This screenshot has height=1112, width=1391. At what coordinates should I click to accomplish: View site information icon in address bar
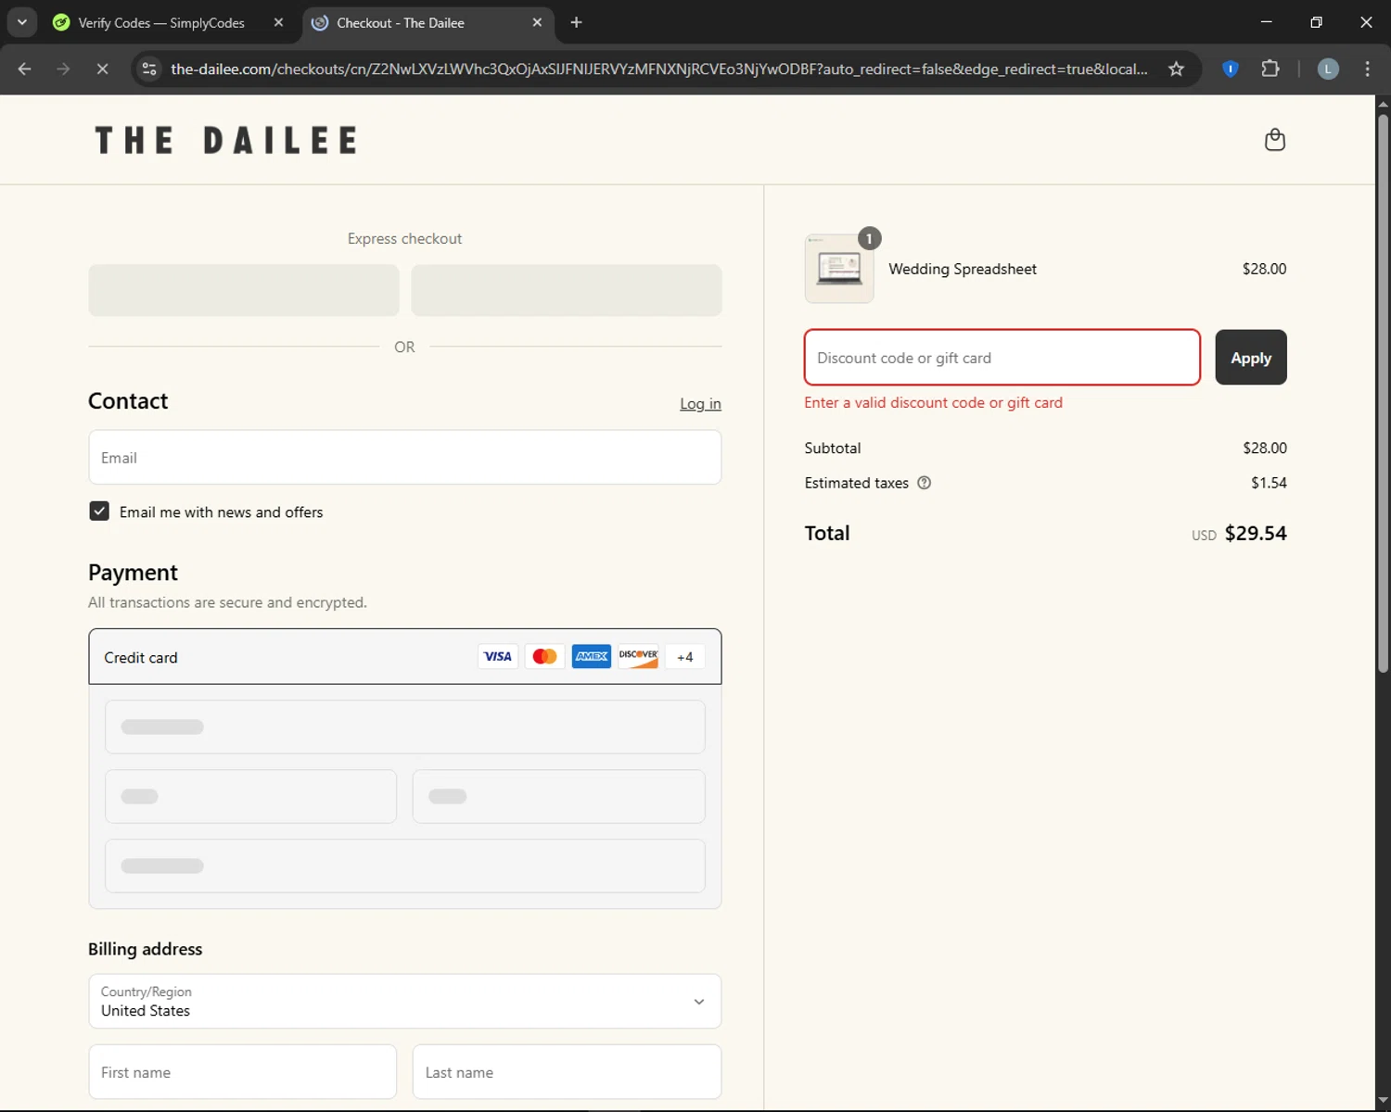coord(149,69)
